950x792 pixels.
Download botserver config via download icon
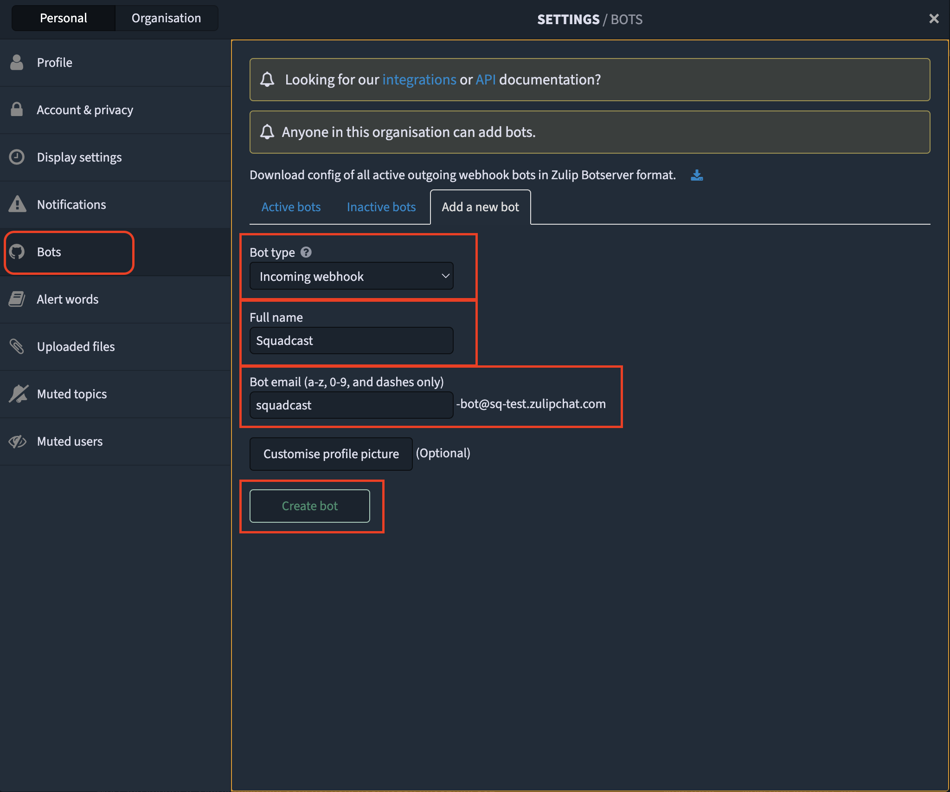pyautogui.click(x=697, y=175)
